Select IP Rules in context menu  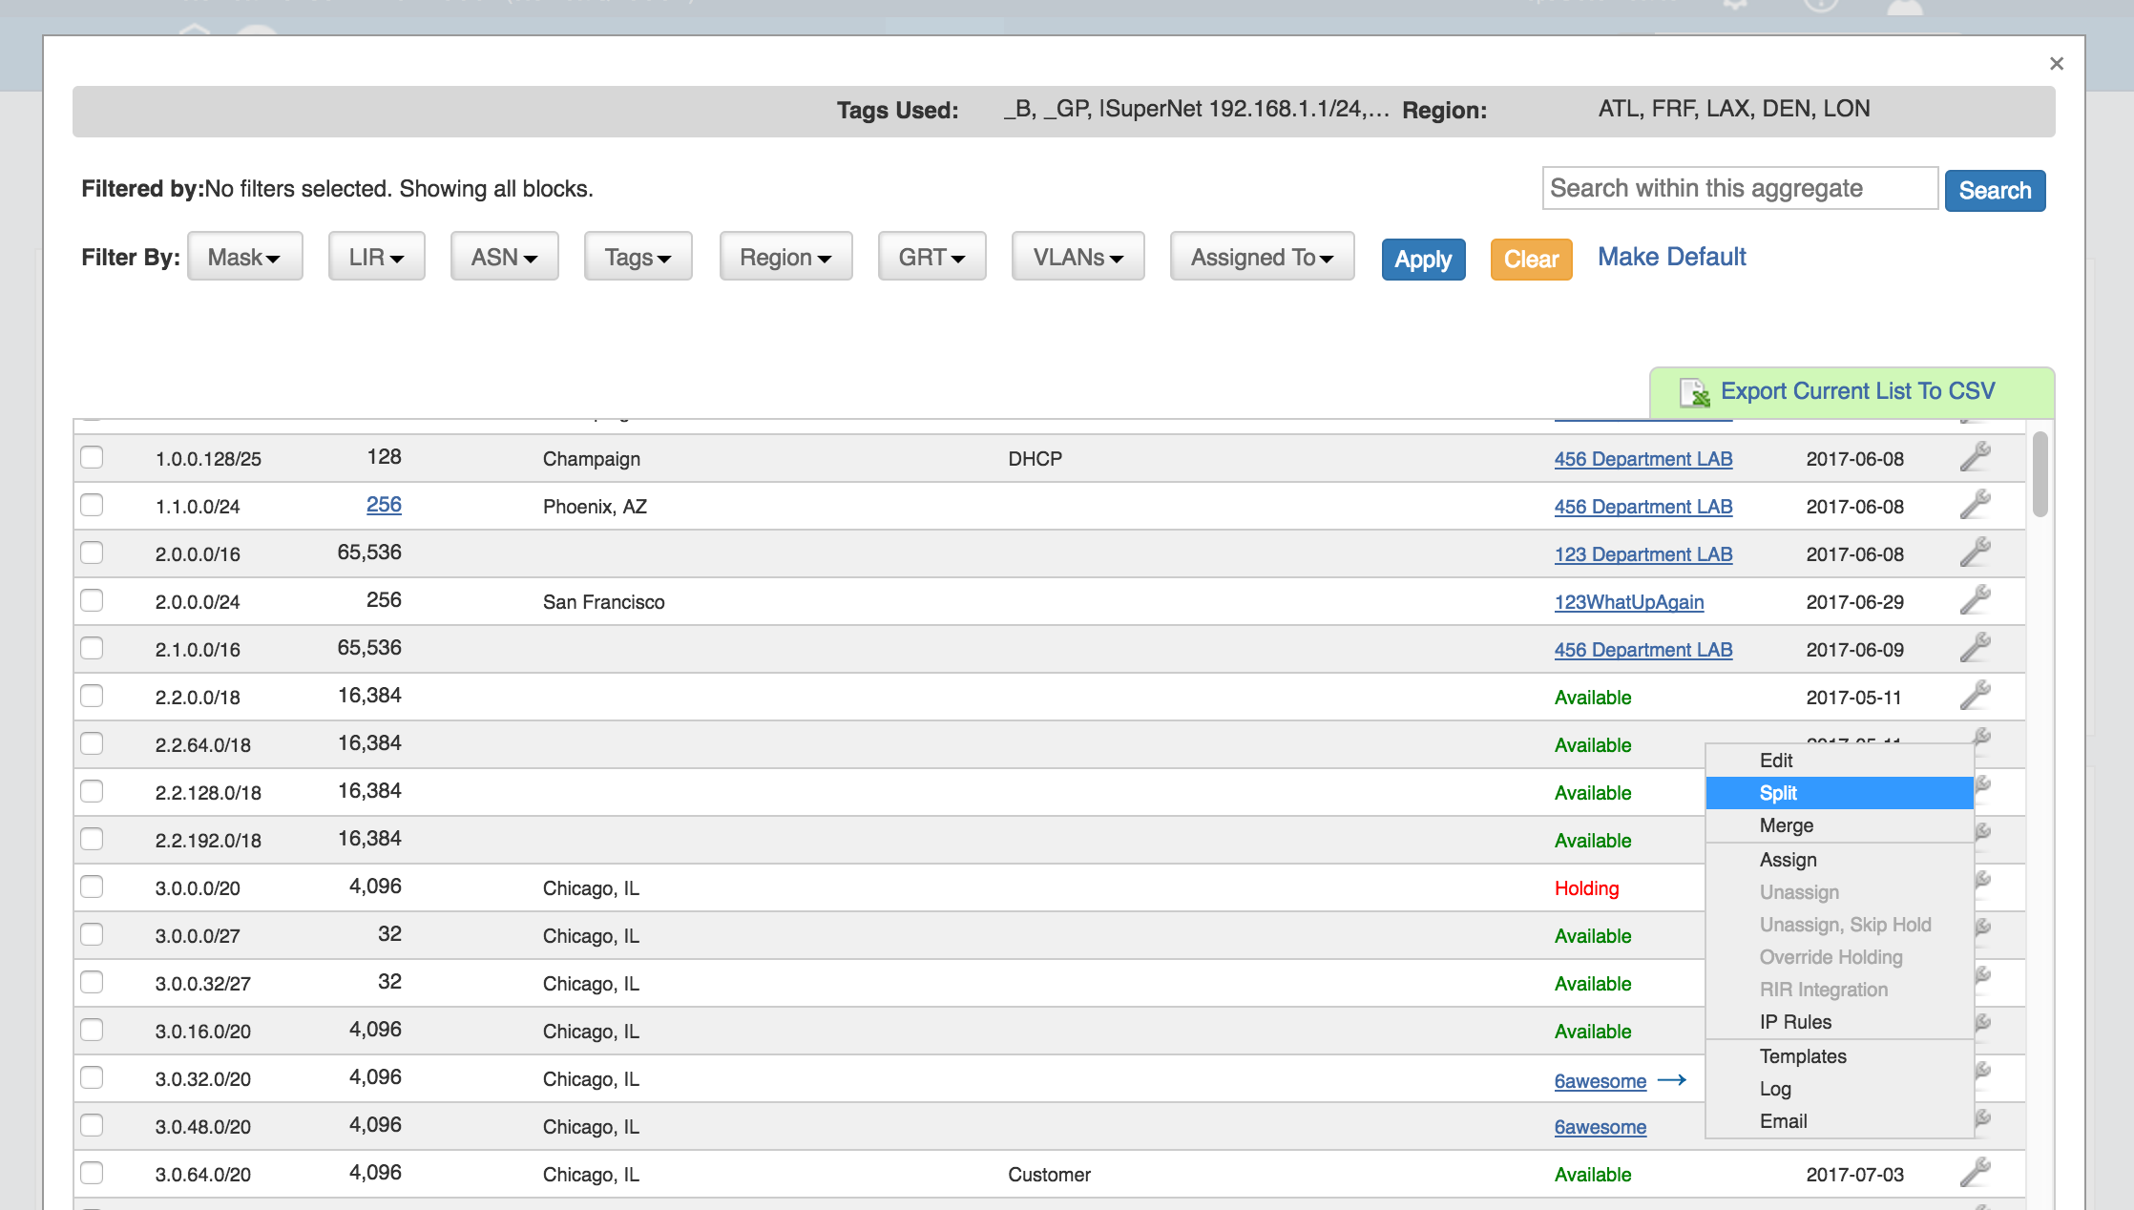point(1794,1022)
